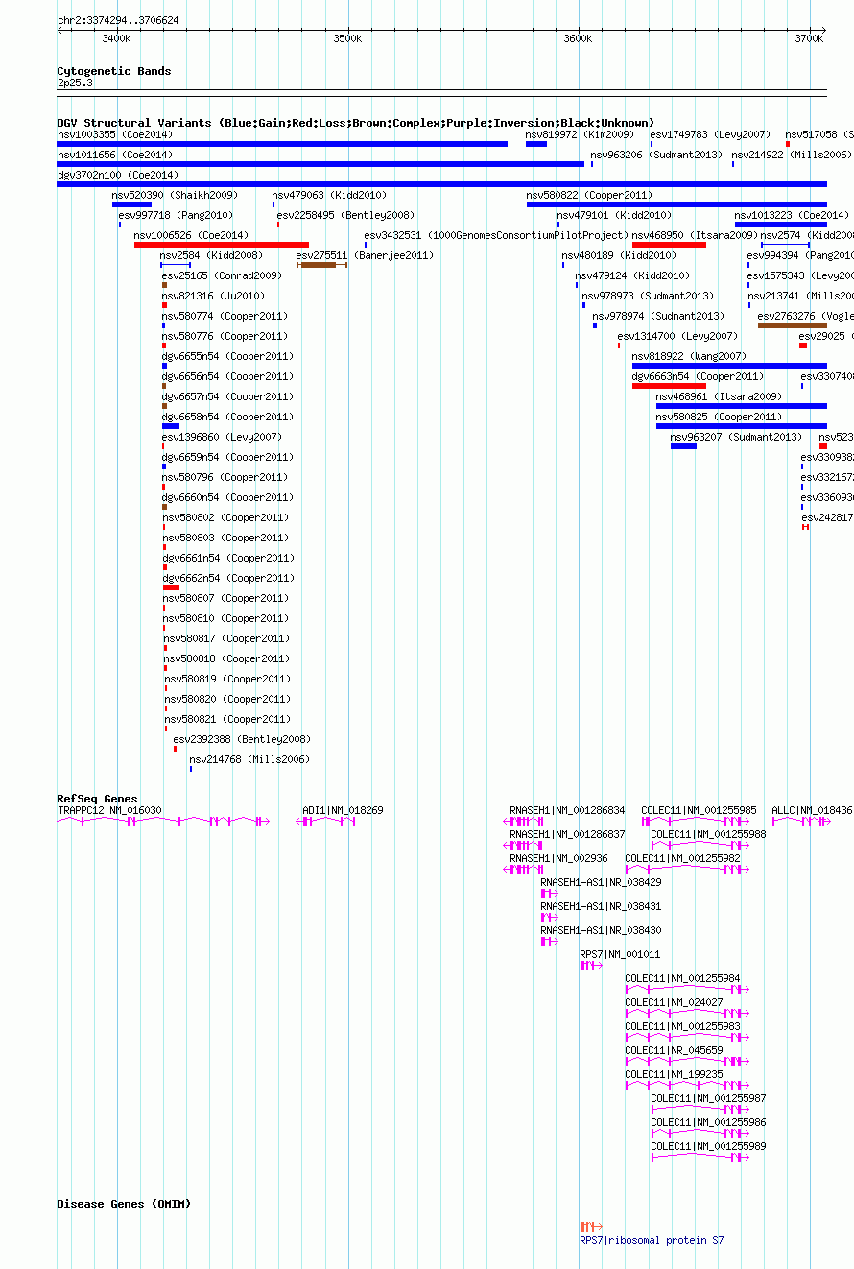Open variant nsv978973 (Sudmant2013)

(x=648, y=297)
